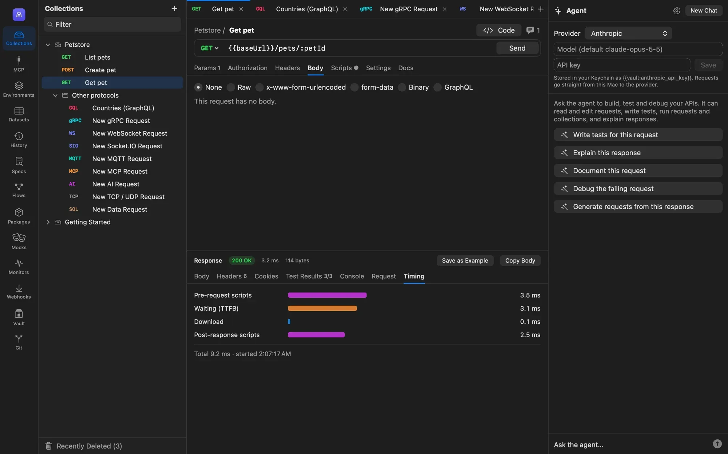This screenshot has width=728, height=454.
Task: Open the Vault sidebar section
Action: pos(19,317)
